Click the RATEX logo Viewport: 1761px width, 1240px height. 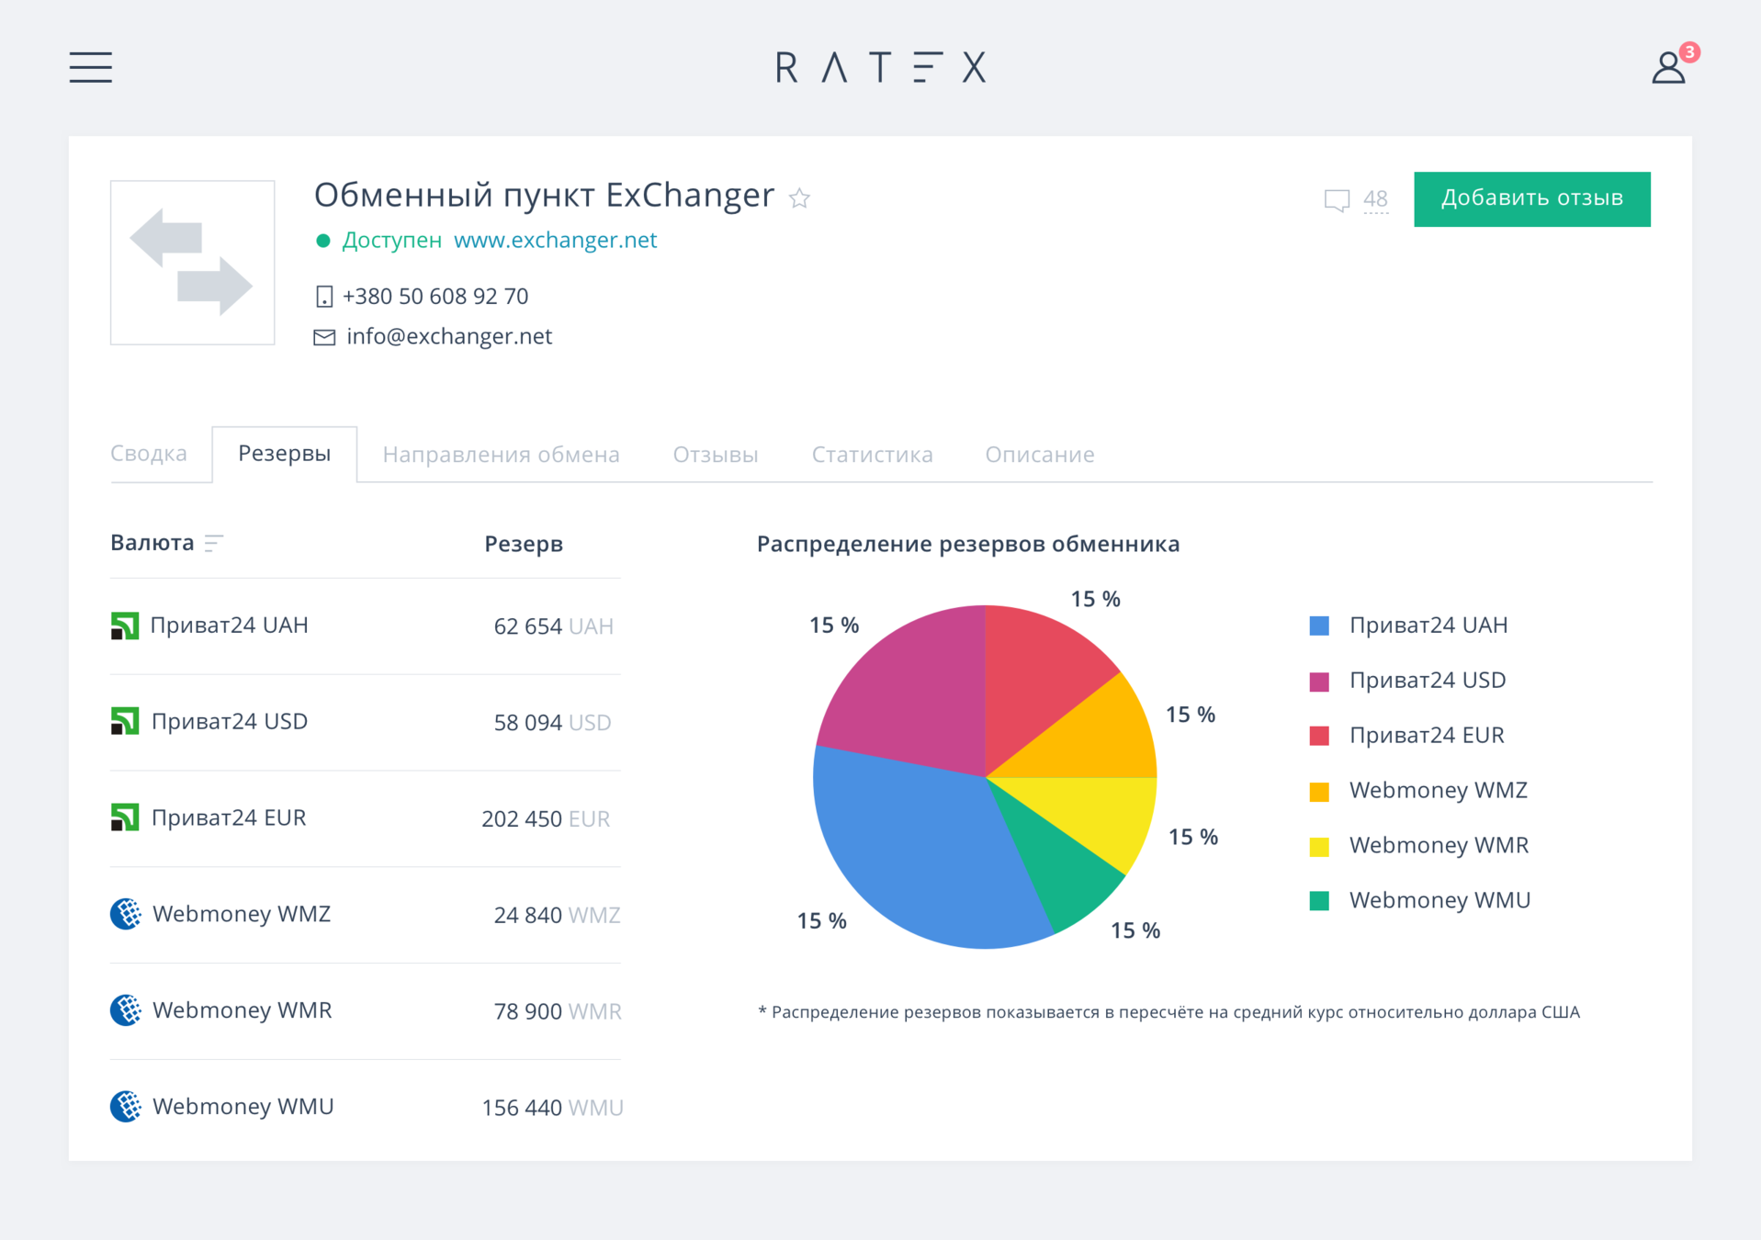pyautogui.click(x=880, y=67)
